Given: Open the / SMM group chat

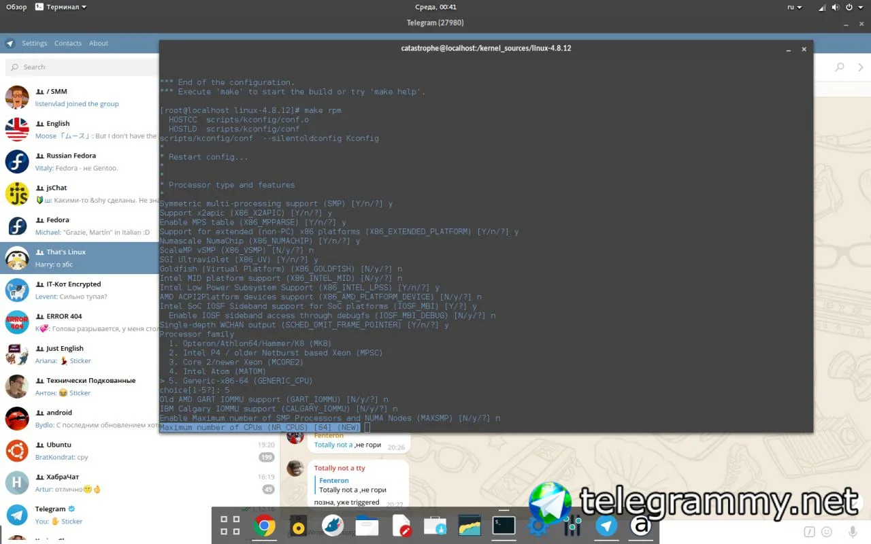Looking at the screenshot, I should tap(80, 97).
